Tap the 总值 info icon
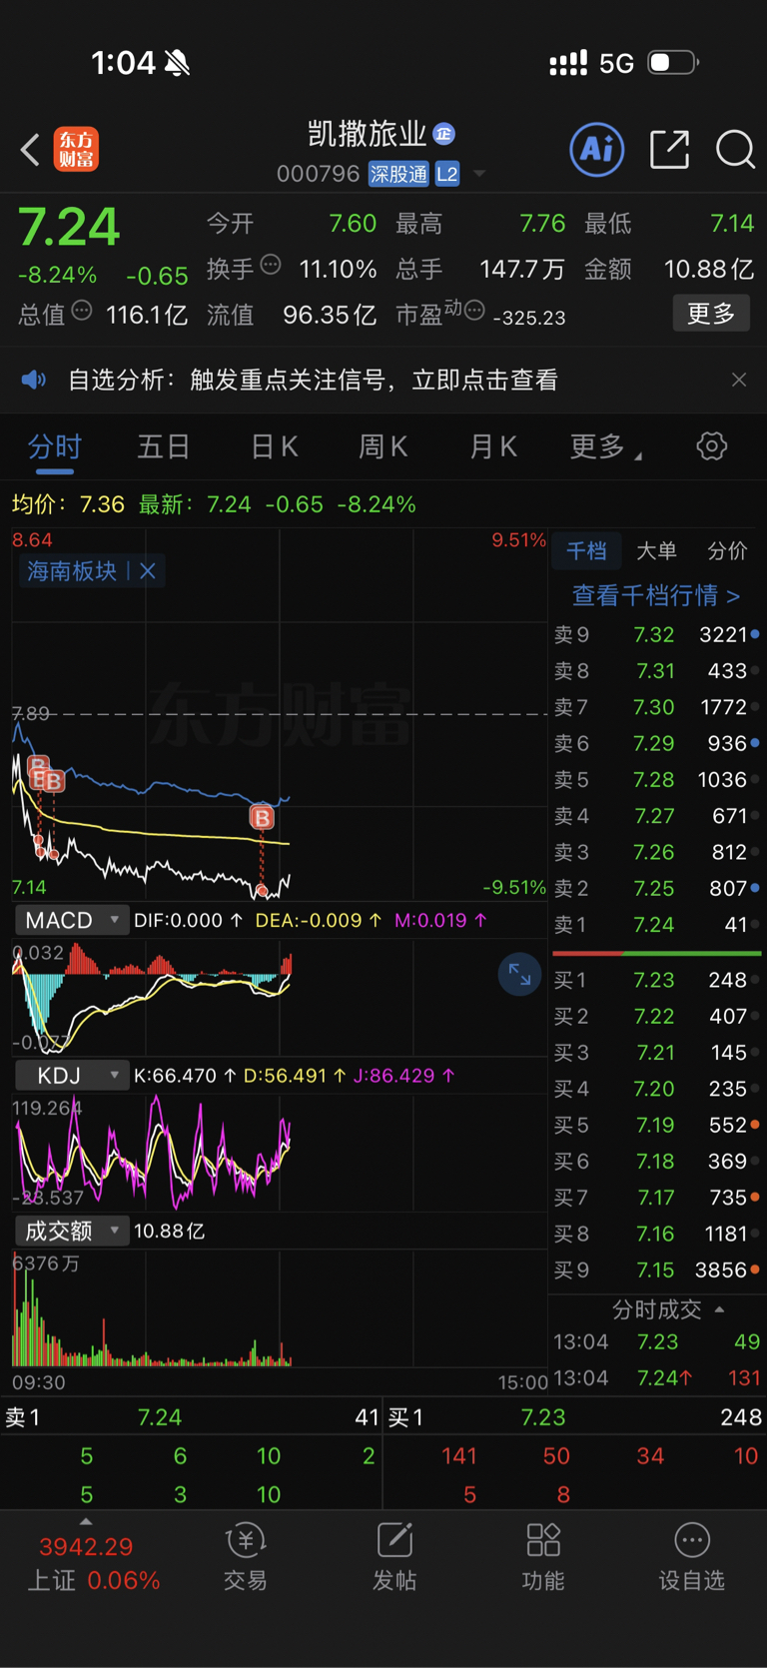 [82, 311]
